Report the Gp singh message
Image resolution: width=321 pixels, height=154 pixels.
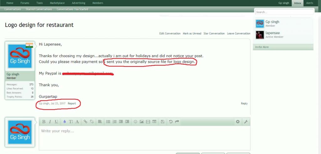click(x=72, y=104)
